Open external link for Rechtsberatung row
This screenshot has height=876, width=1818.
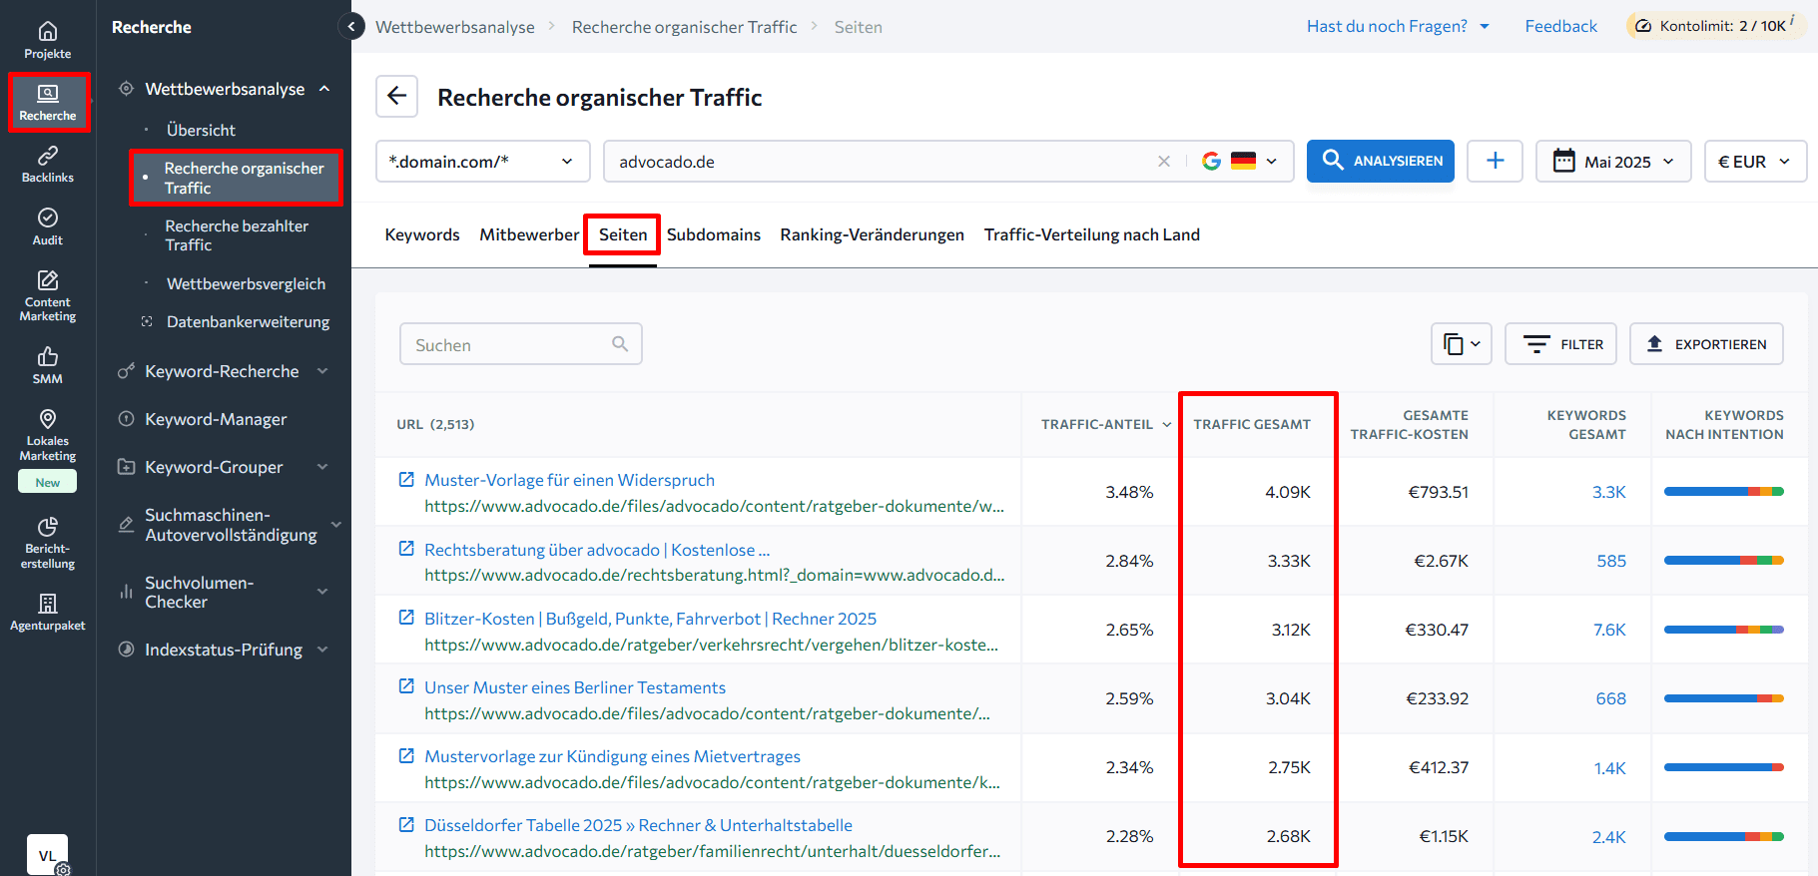tap(406, 549)
